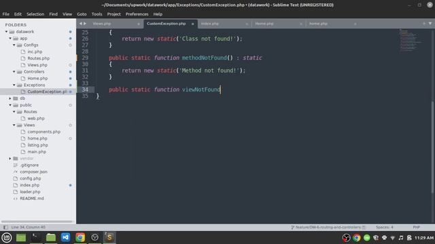Close the index.php tab
Screen dimensions: 435x244
pyautogui.click(x=247, y=24)
